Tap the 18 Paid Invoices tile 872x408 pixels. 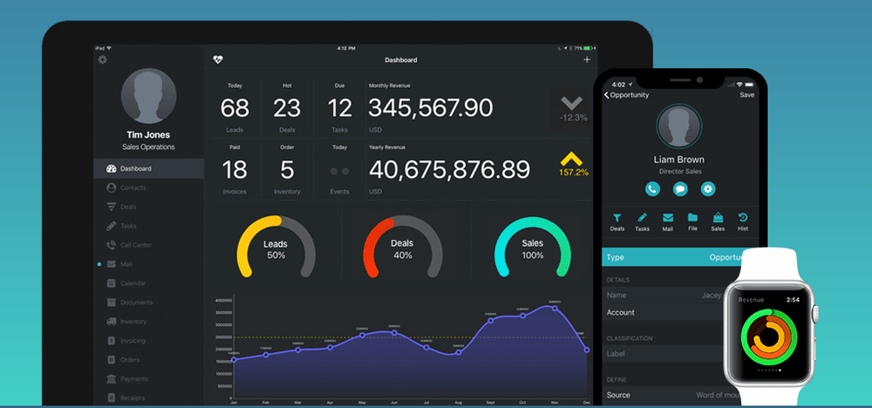235,169
